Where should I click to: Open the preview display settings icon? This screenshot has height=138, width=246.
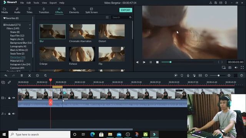(224, 67)
